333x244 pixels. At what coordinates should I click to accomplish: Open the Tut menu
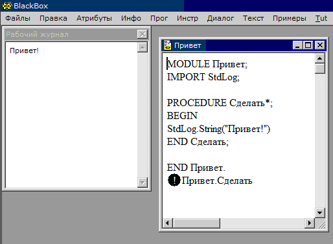coord(321,18)
